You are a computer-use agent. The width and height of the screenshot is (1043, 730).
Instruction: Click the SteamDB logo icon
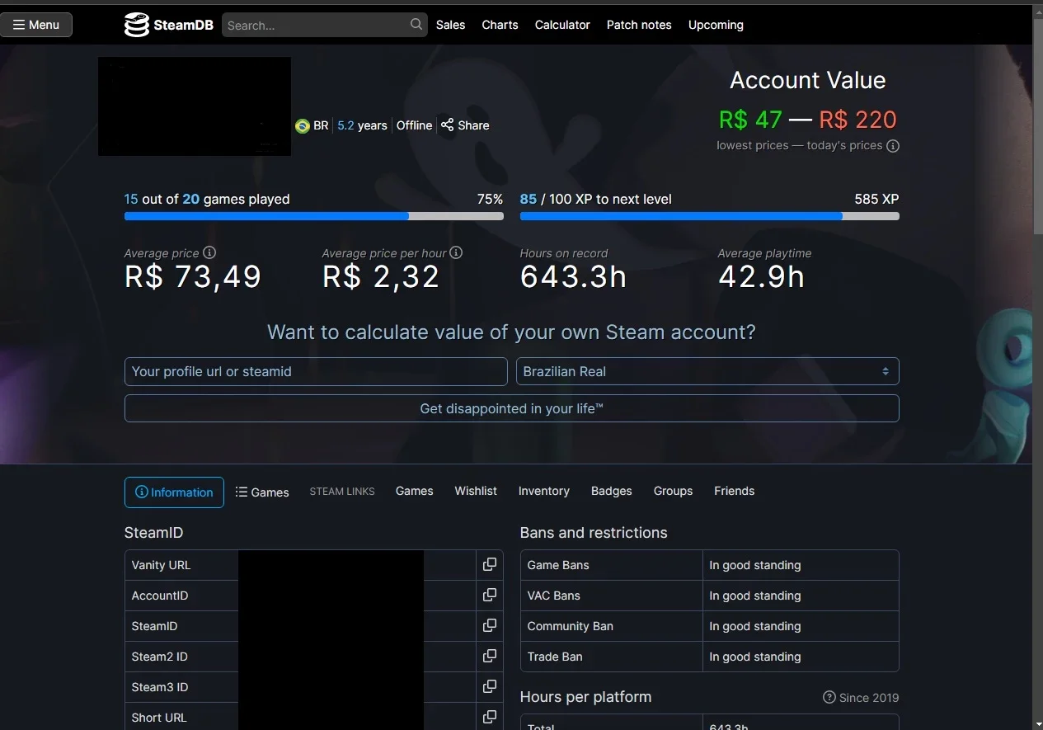[136, 25]
